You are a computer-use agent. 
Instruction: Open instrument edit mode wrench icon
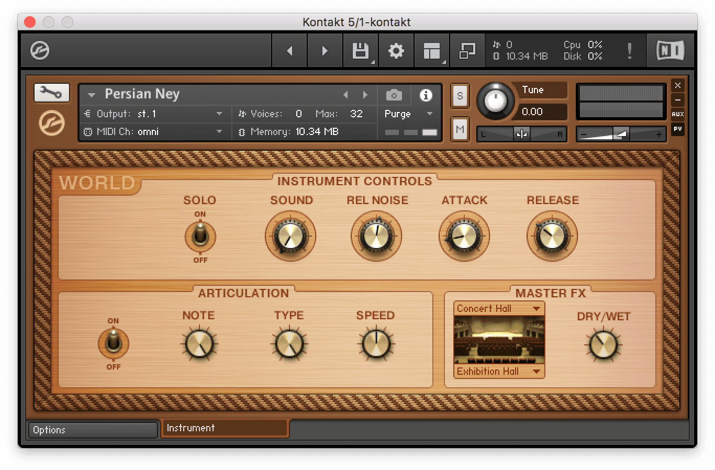[x=51, y=93]
